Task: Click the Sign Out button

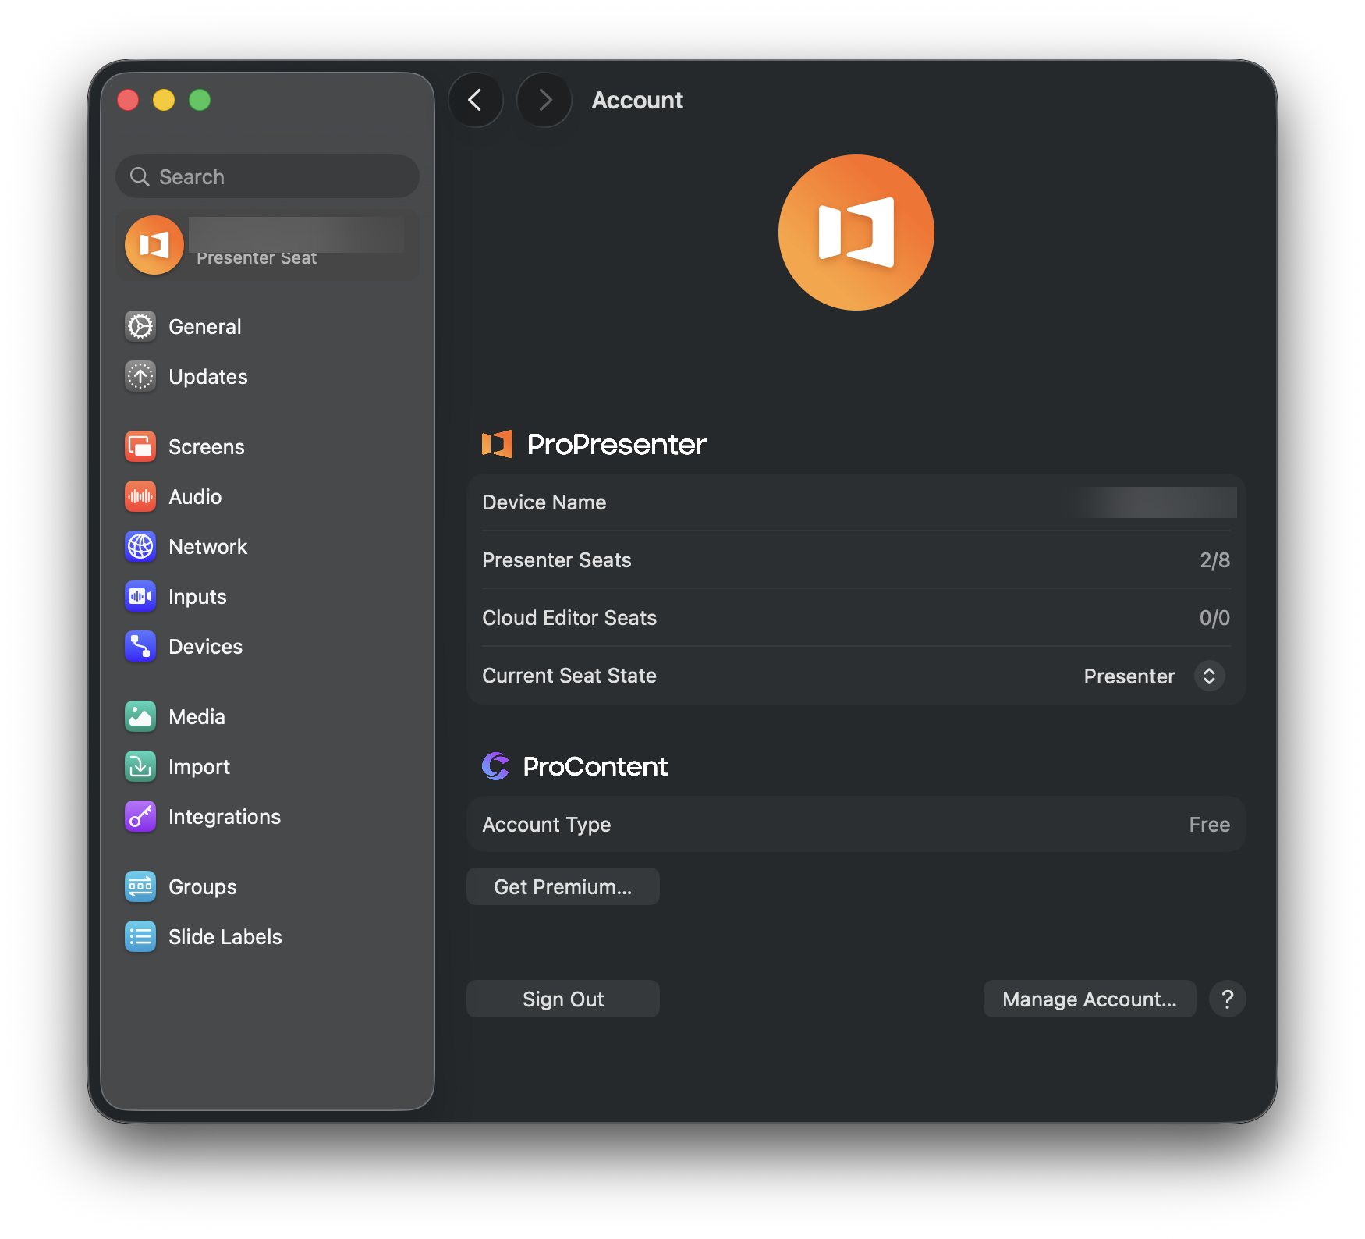Action: click(563, 999)
